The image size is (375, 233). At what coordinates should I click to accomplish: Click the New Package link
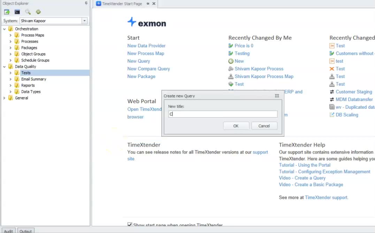[x=141, y=76]
